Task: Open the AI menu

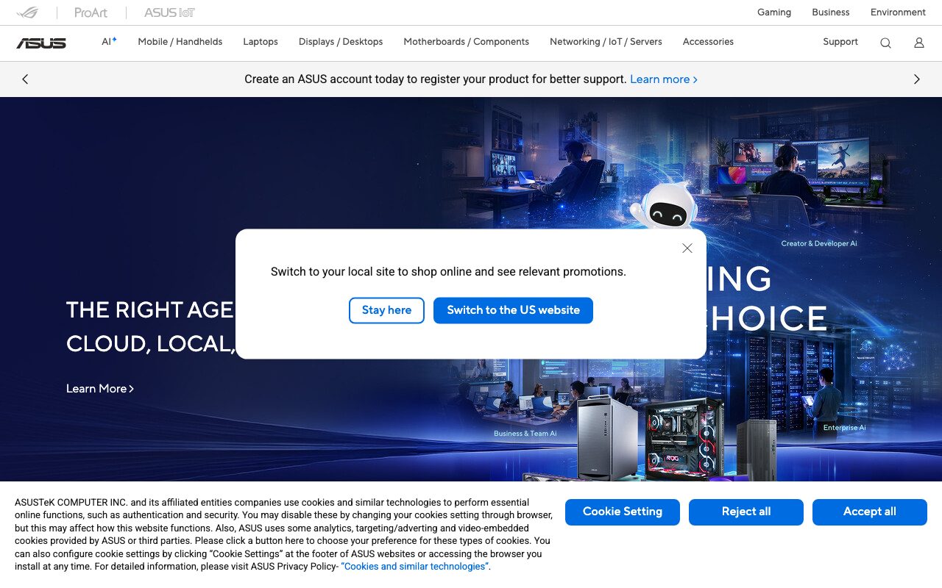Action: [x=109, y=42]
